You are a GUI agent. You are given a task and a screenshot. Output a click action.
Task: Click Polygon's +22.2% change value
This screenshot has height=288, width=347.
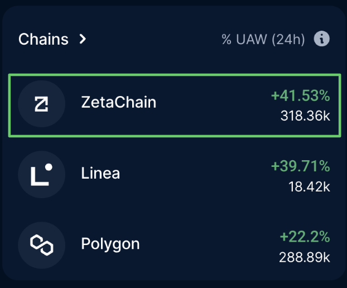305,237
